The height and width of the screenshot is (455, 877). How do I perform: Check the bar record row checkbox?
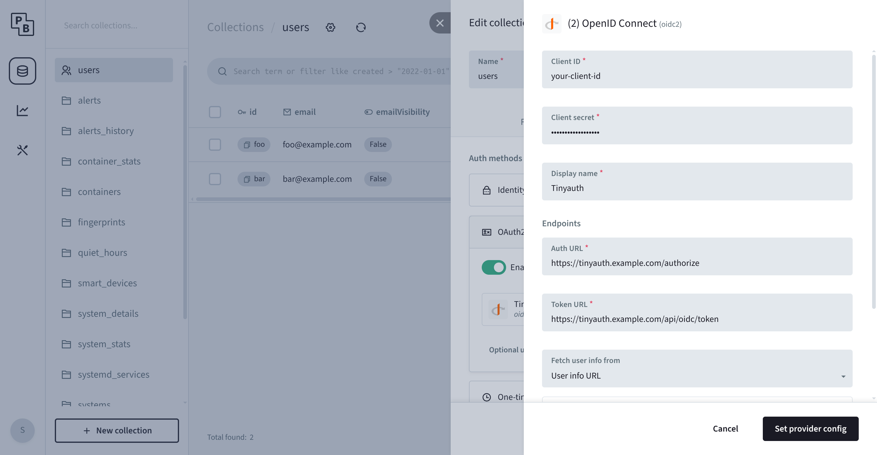point(215,179)
